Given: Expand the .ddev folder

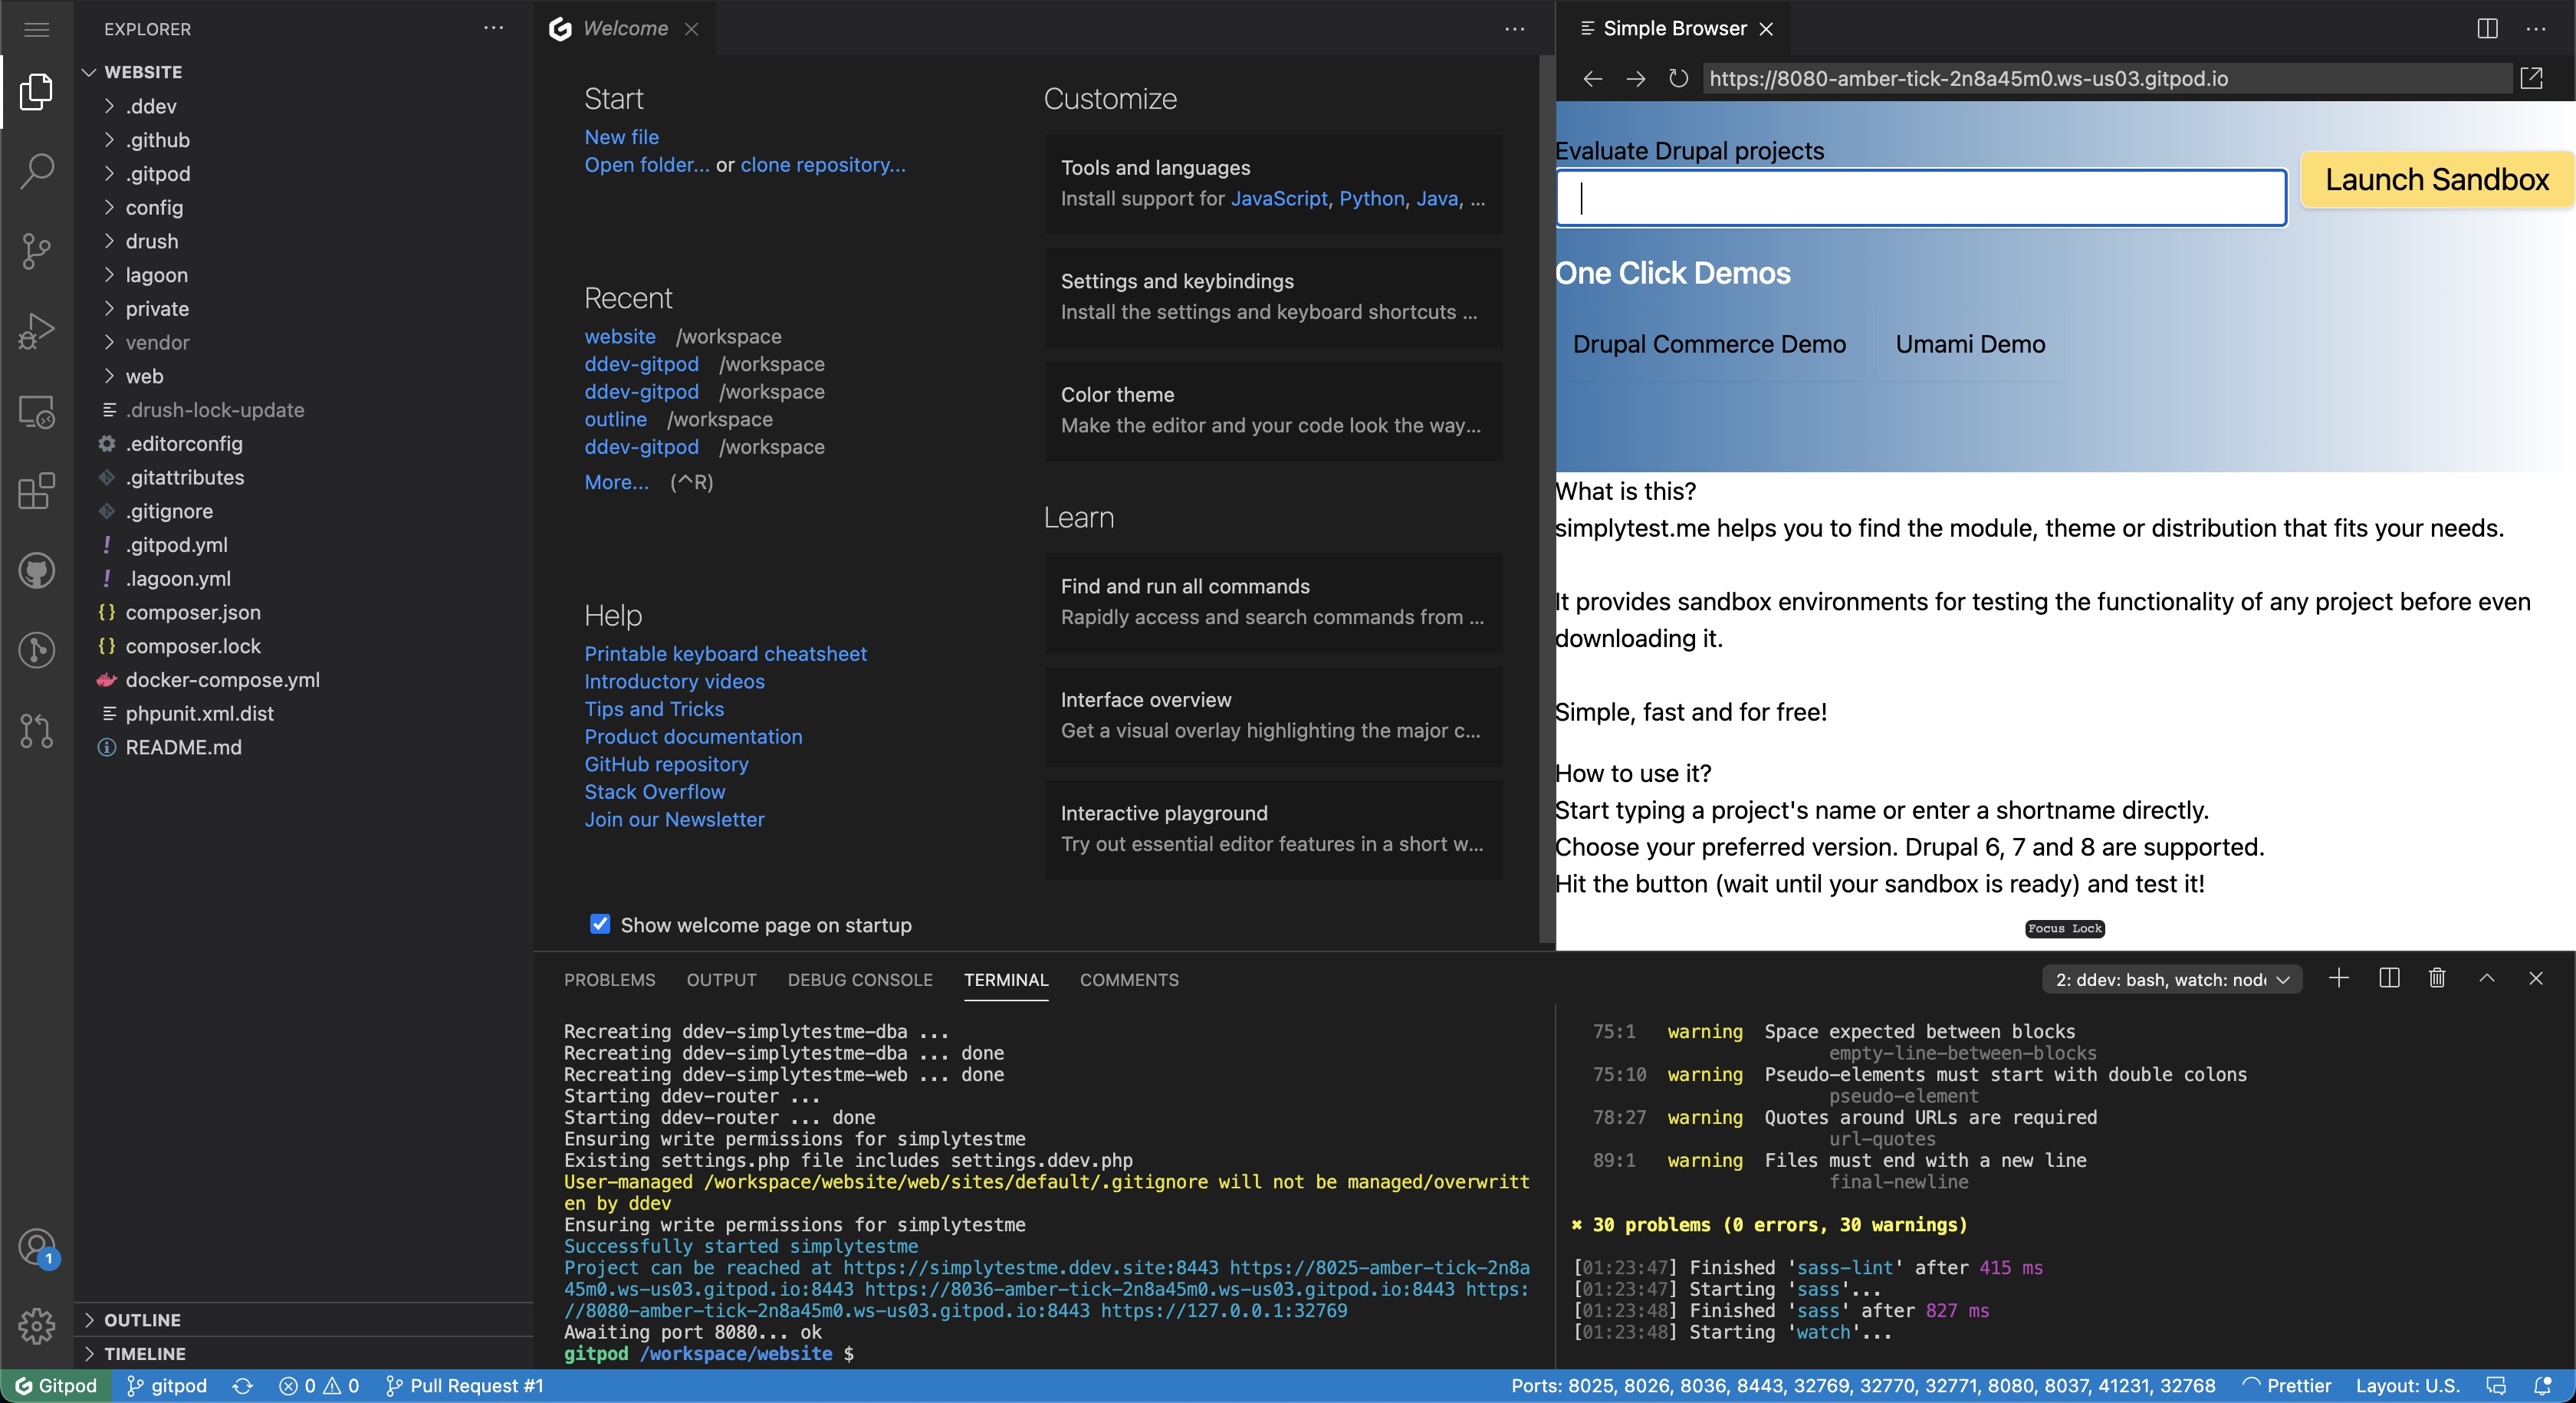Looking at the screenshot, I should click(150, 106).
